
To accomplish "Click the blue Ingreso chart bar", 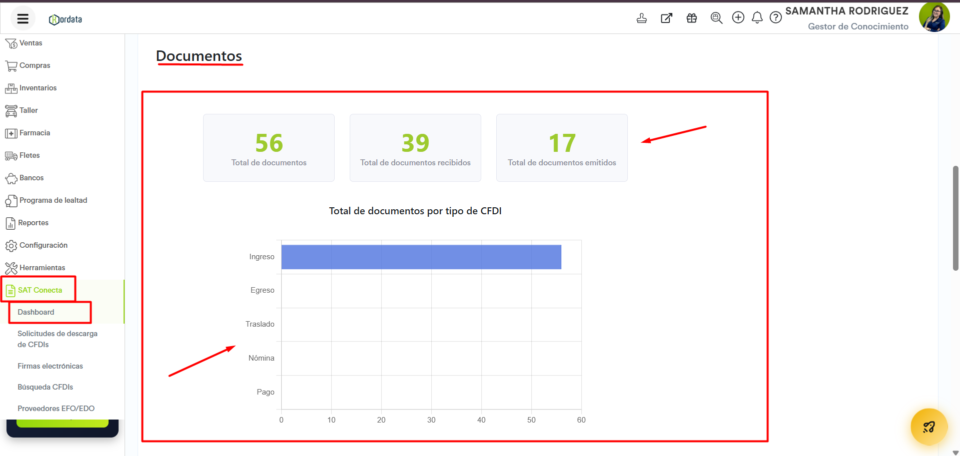I will (421, 257).
